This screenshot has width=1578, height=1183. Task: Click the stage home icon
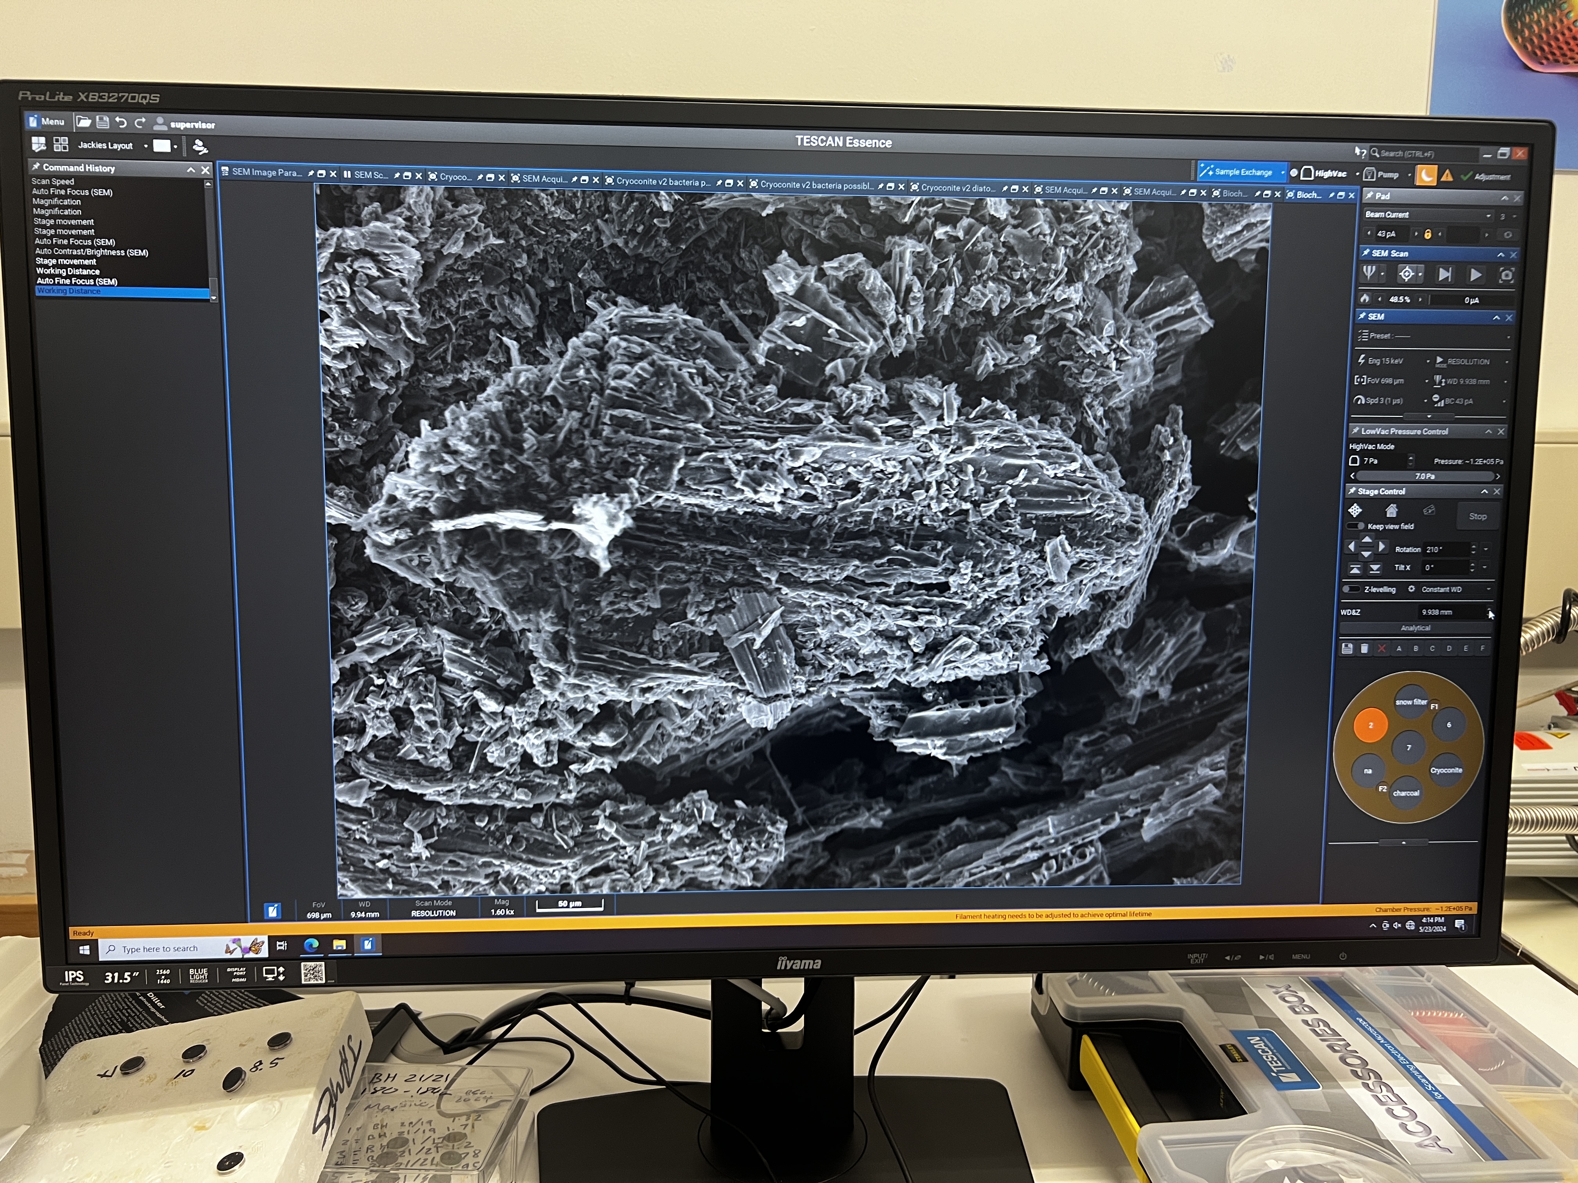tap(1391, 511)
